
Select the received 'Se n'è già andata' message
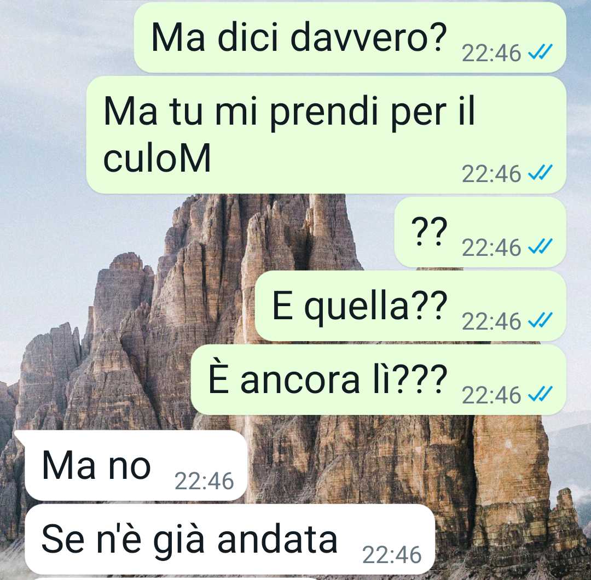[x=230, y=539]
